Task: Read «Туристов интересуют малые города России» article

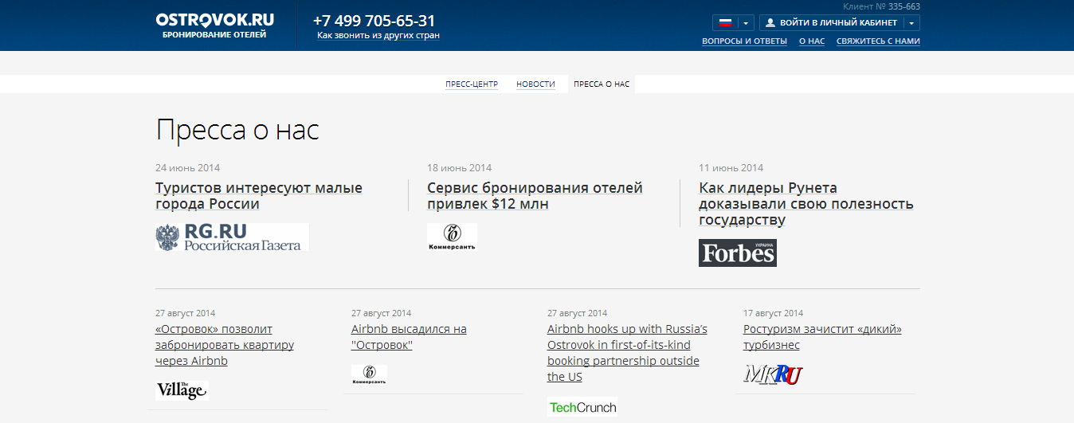Action: point(259,196)
